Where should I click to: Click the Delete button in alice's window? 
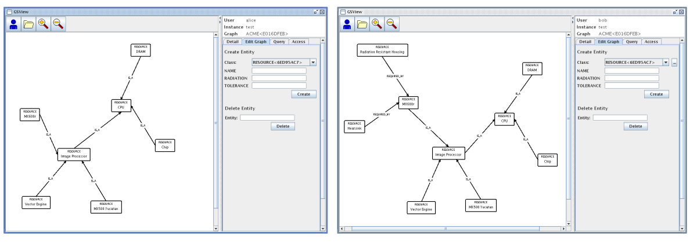[283, 126]
